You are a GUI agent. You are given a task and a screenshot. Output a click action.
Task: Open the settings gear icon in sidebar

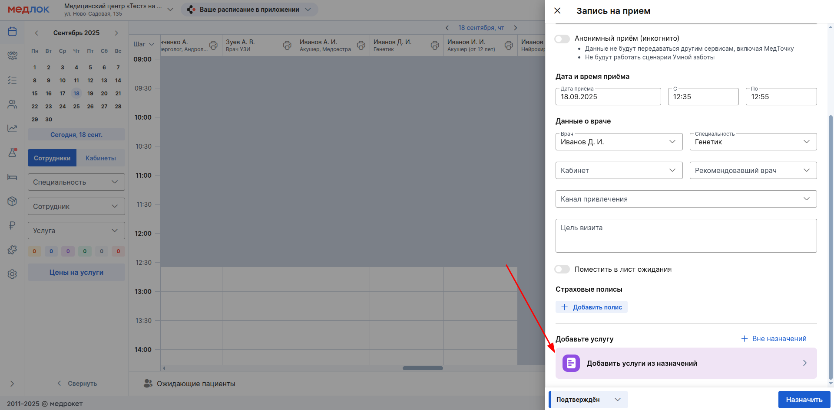pyautogui.click(x=12, y=274)
